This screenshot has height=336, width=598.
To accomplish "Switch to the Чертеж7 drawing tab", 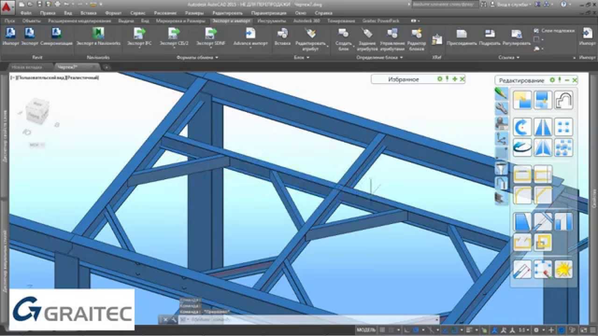I will 77,67.
